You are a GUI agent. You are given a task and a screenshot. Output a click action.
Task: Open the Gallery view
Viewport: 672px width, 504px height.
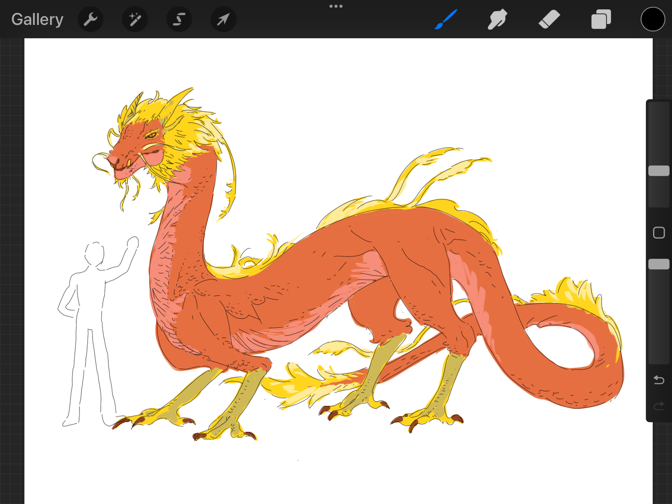coord(37,19)
